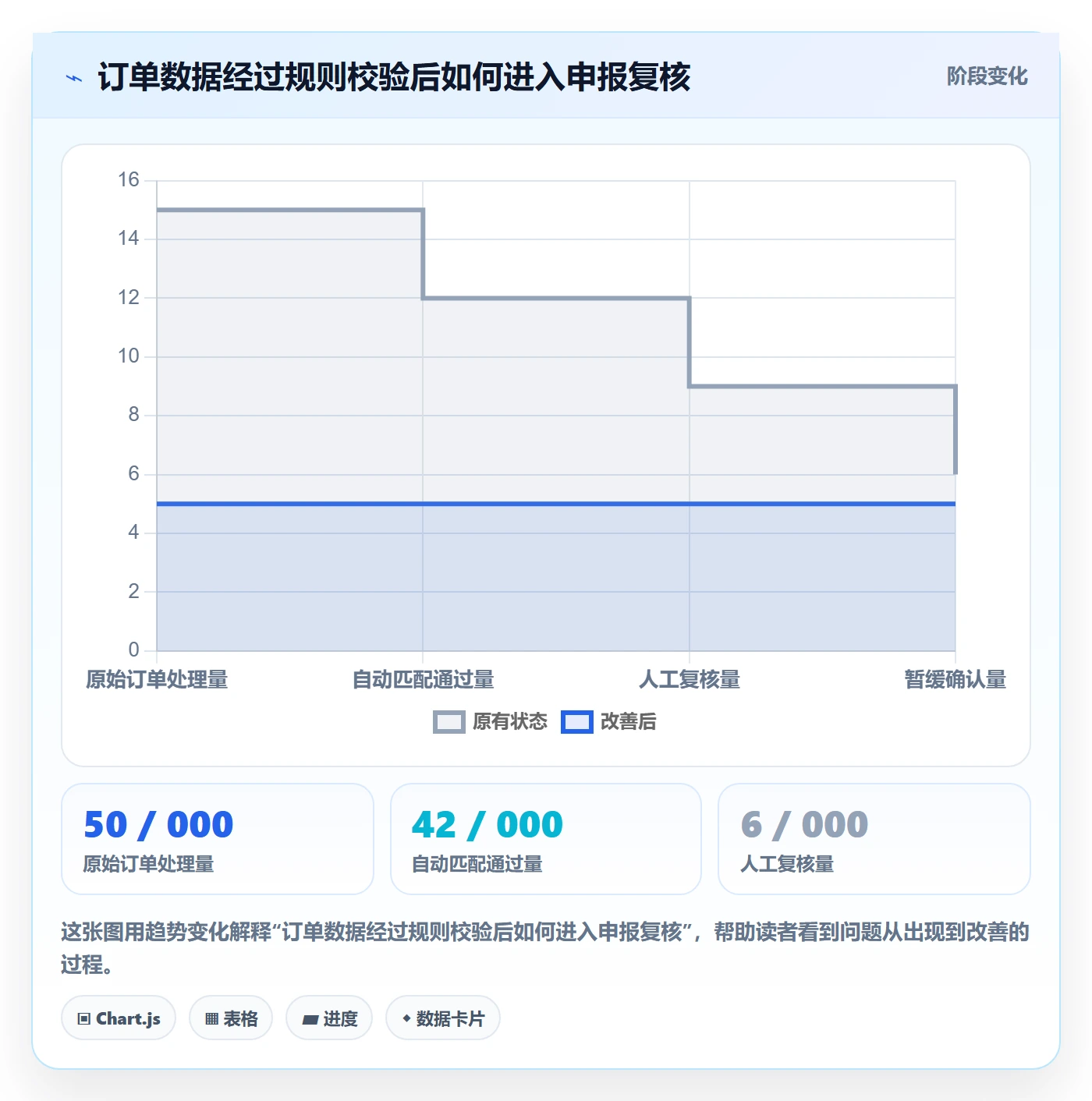1092x1101 pixels.
Task: Click y-axis tick label 16
Action: point(129,180)
